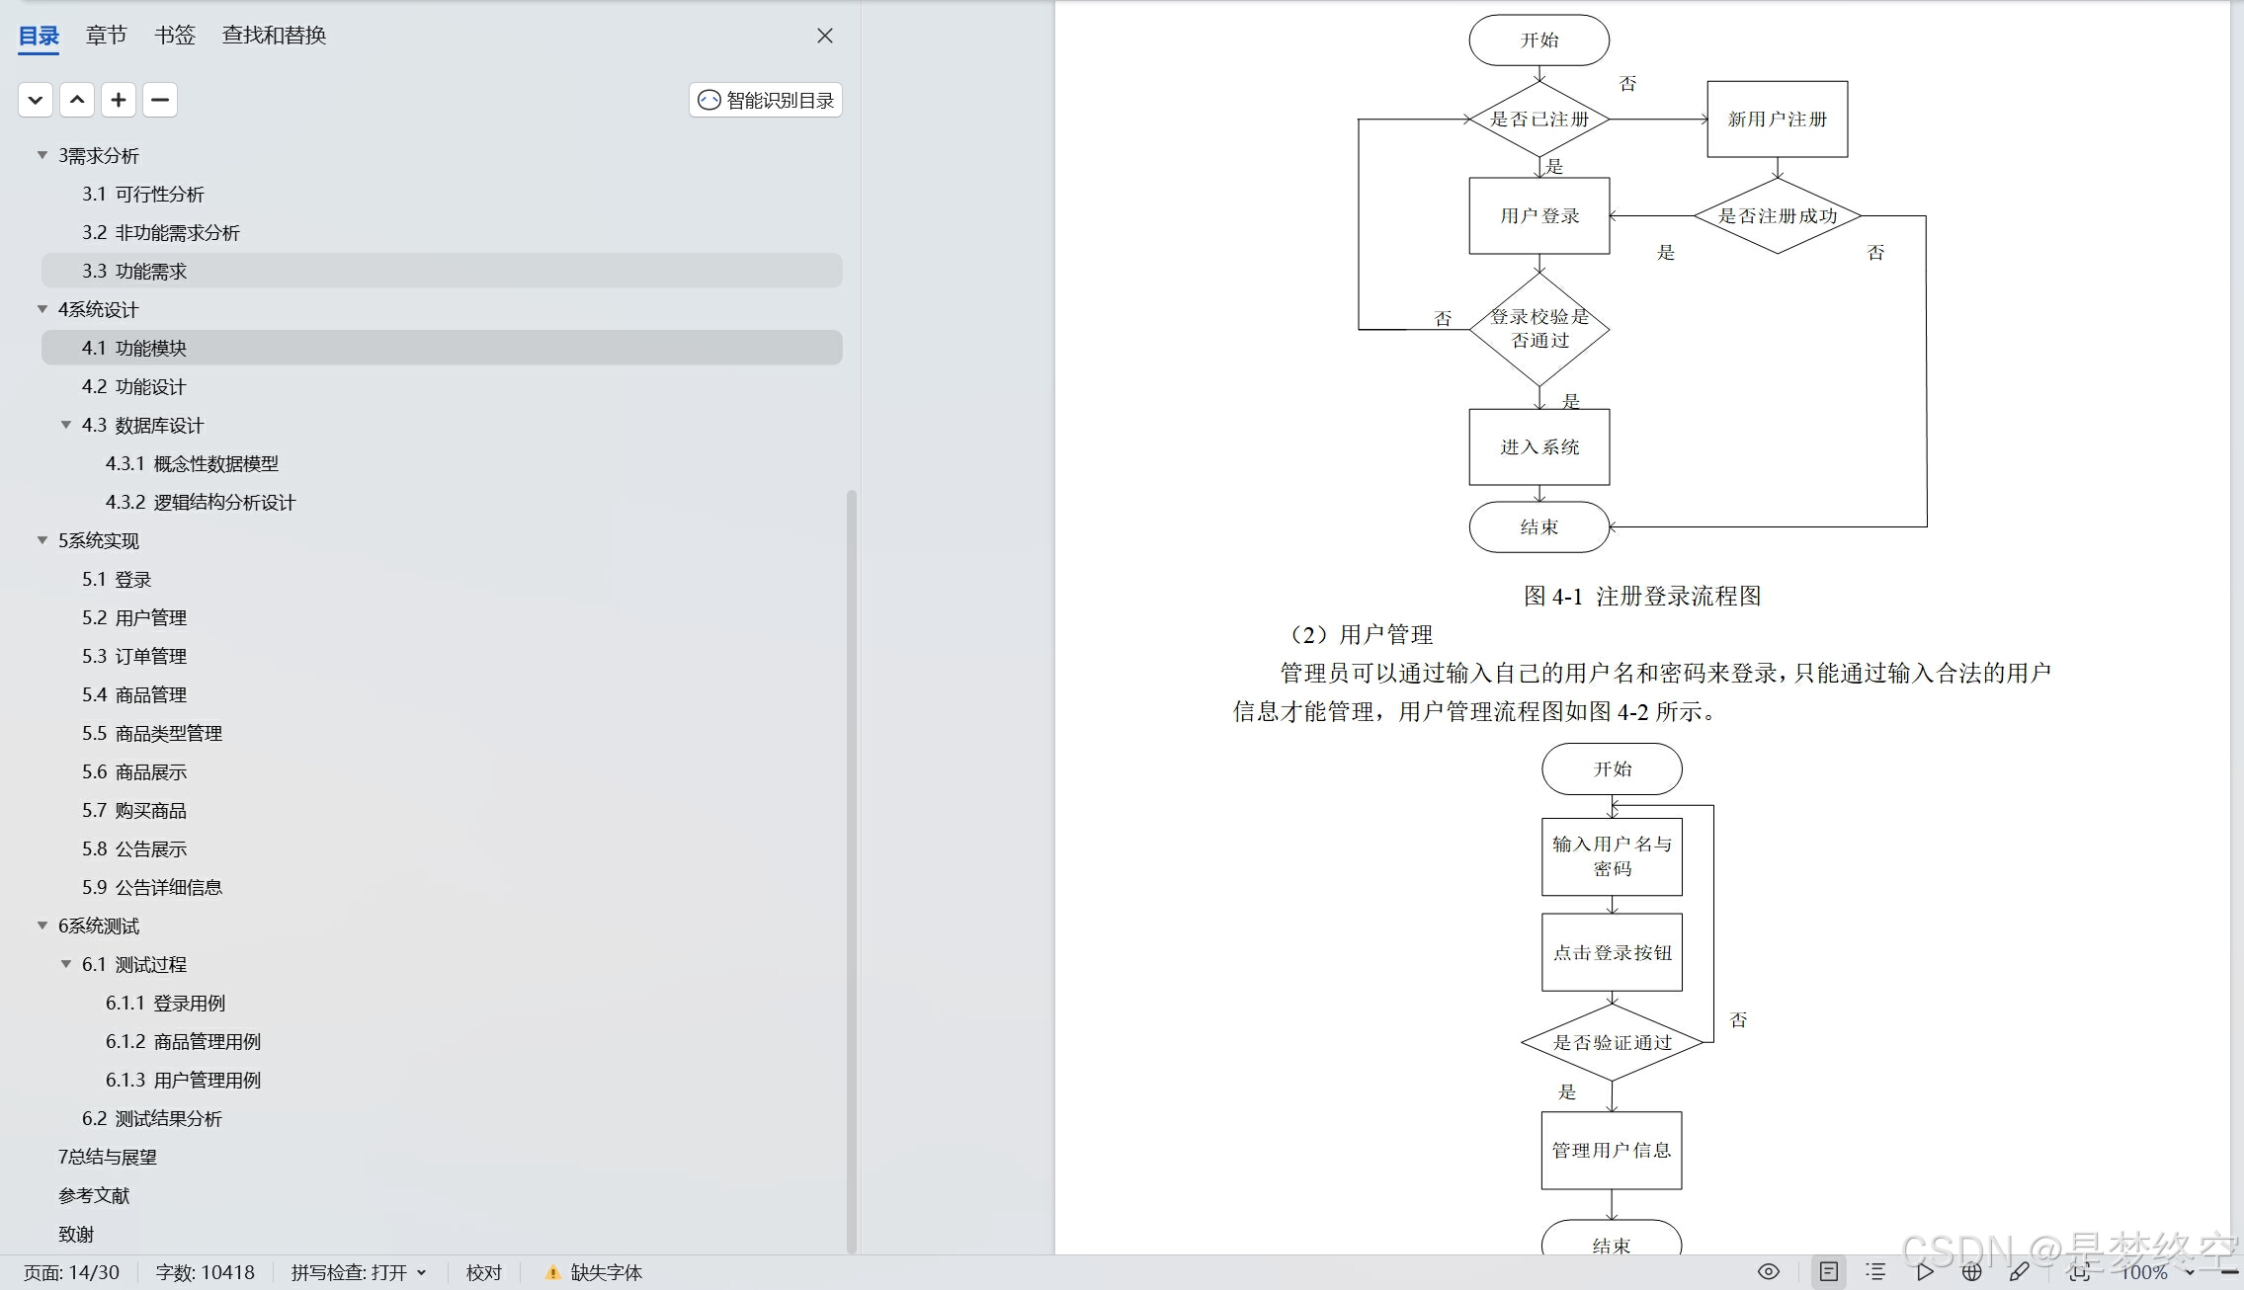
Task: Switch to the 章节 tab
Action: point(106,36)
